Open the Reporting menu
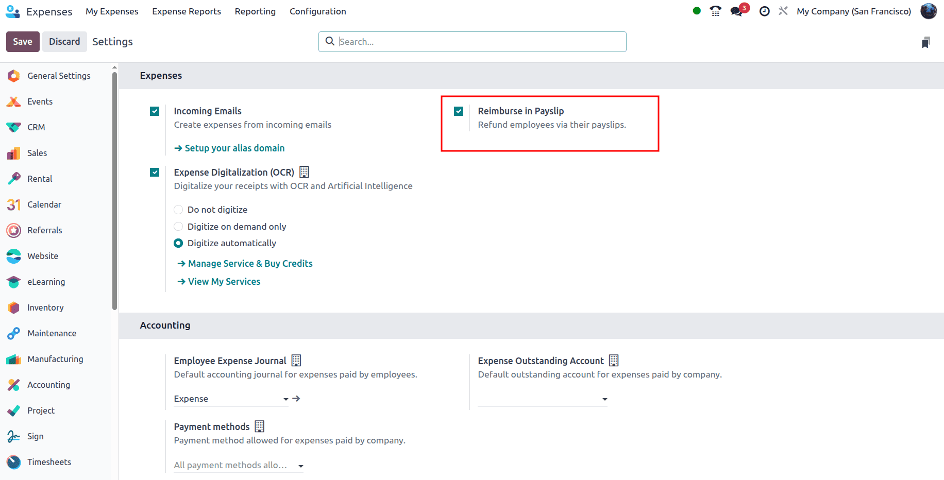This screenshot has height=480, width=944. click(255, 11)
